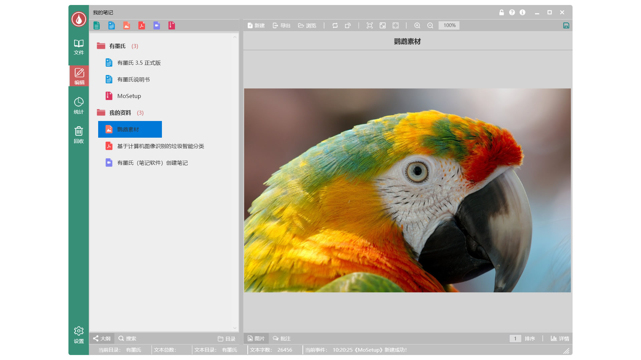The image size is (641, 360).
Task: Click the green save icon at top right
Action: [x=566, y=25]
